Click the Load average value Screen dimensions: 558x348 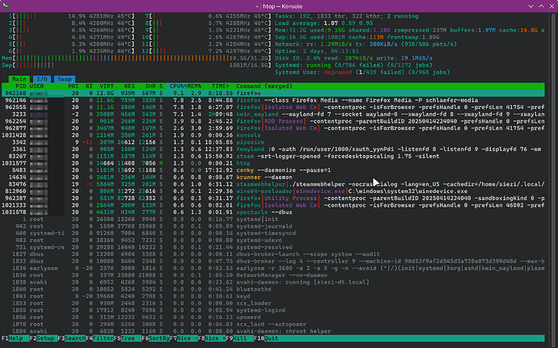[x=348, y=23]
